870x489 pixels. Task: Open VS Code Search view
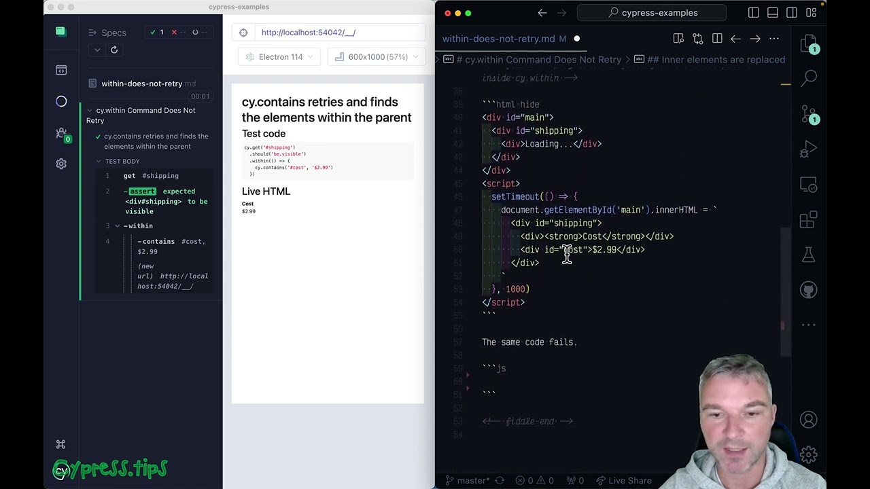(808, 79)
